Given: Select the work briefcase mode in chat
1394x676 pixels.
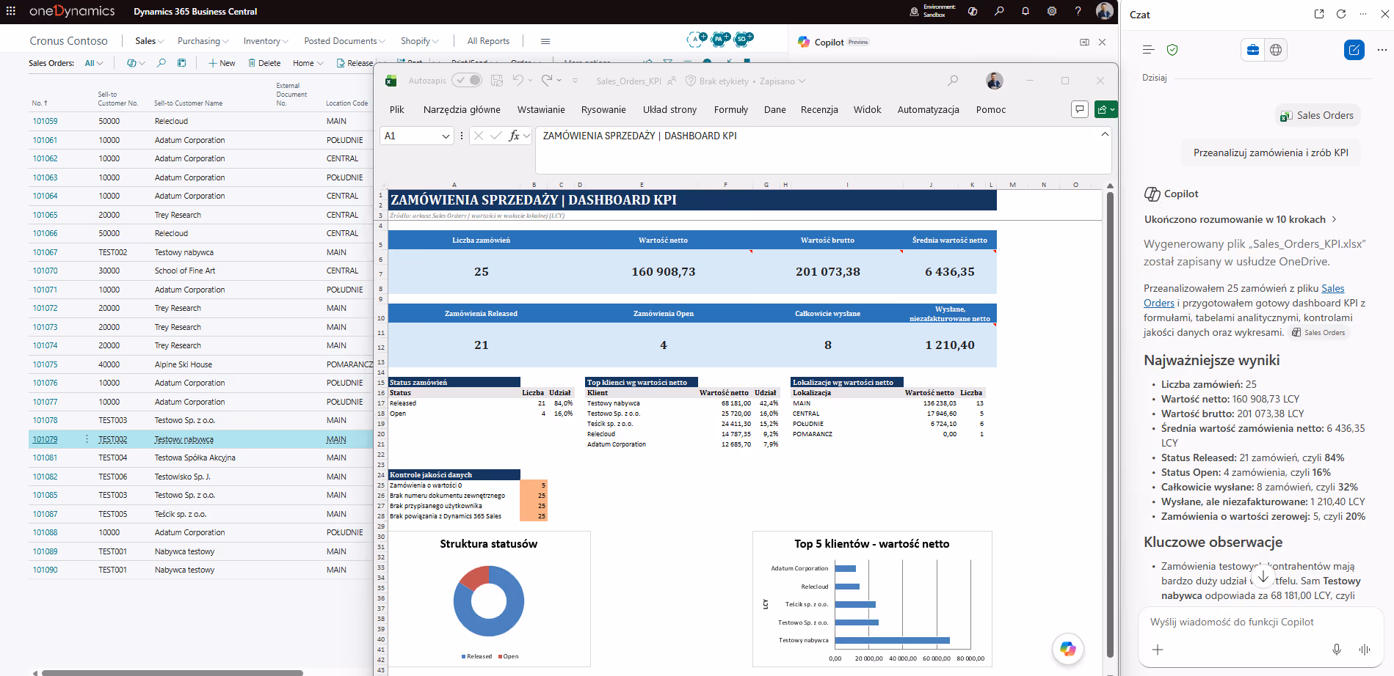Looking at the screenshot, I should (x=1253, y=50).
